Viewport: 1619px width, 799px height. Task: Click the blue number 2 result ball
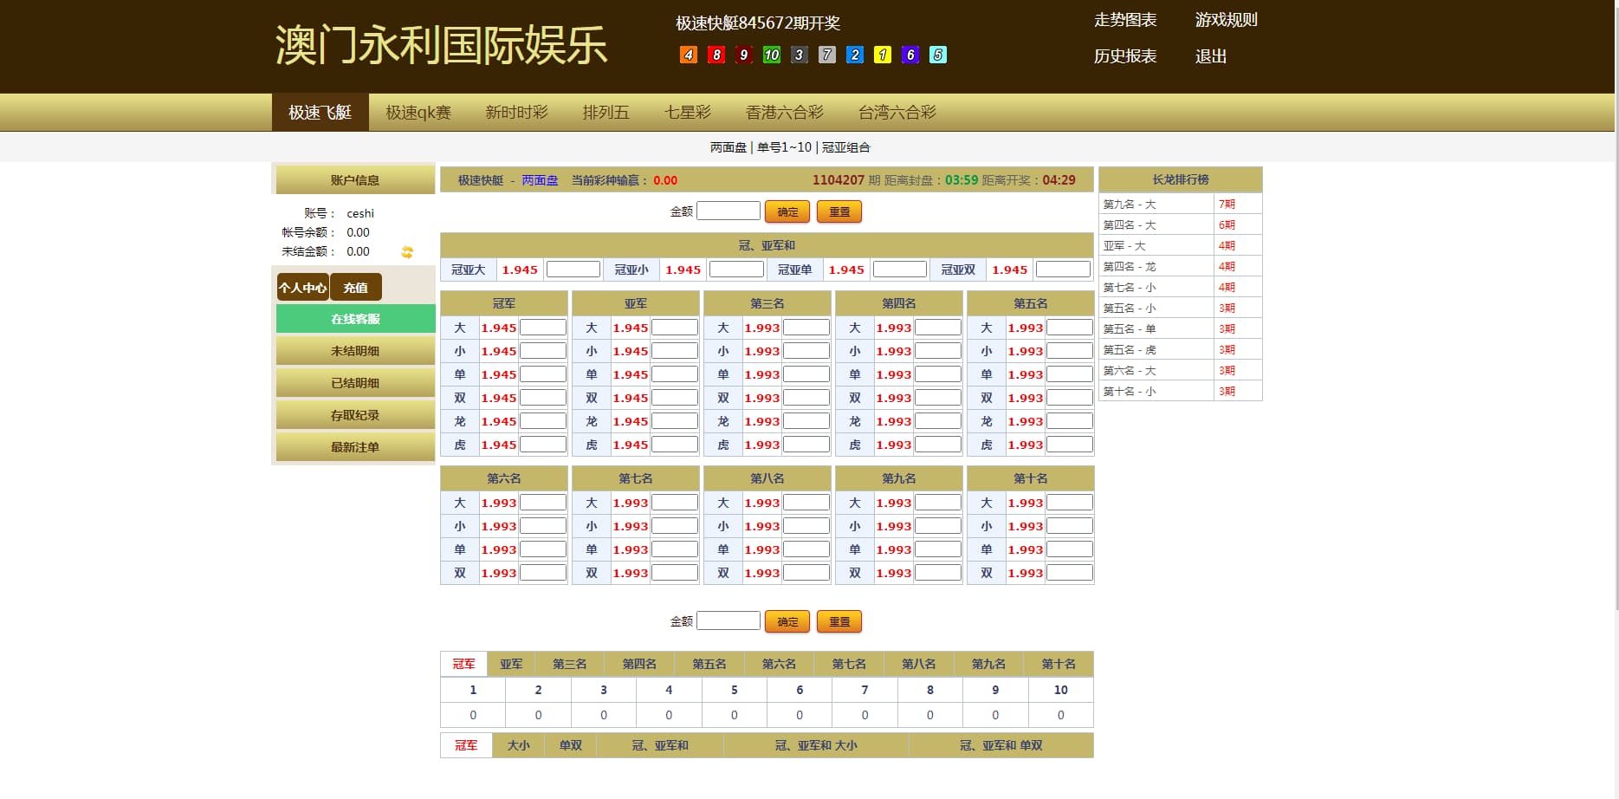[854, 55]
